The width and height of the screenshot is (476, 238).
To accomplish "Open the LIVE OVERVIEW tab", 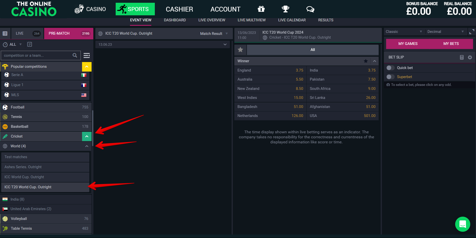I will coord(212,20).
